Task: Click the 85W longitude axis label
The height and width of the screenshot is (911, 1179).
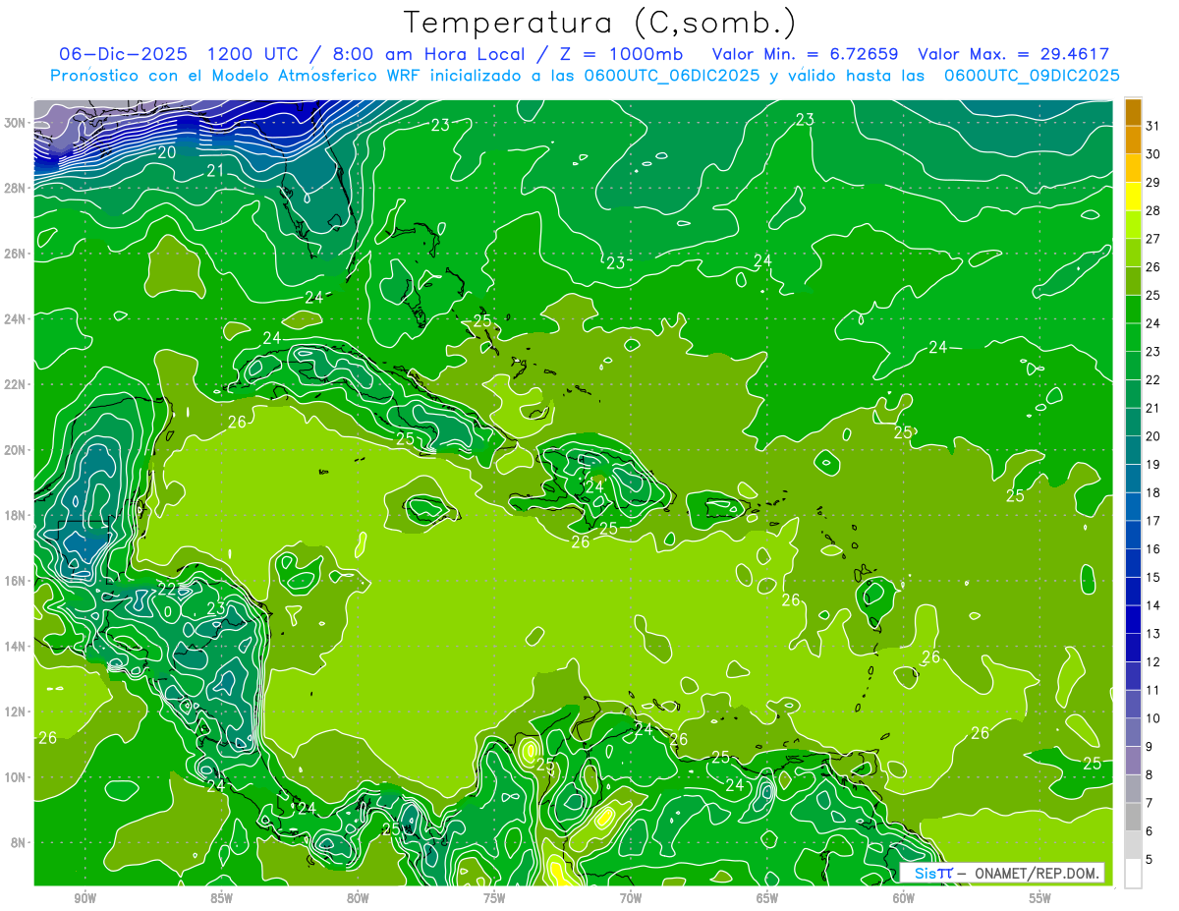Action: (x=221, y=898)
